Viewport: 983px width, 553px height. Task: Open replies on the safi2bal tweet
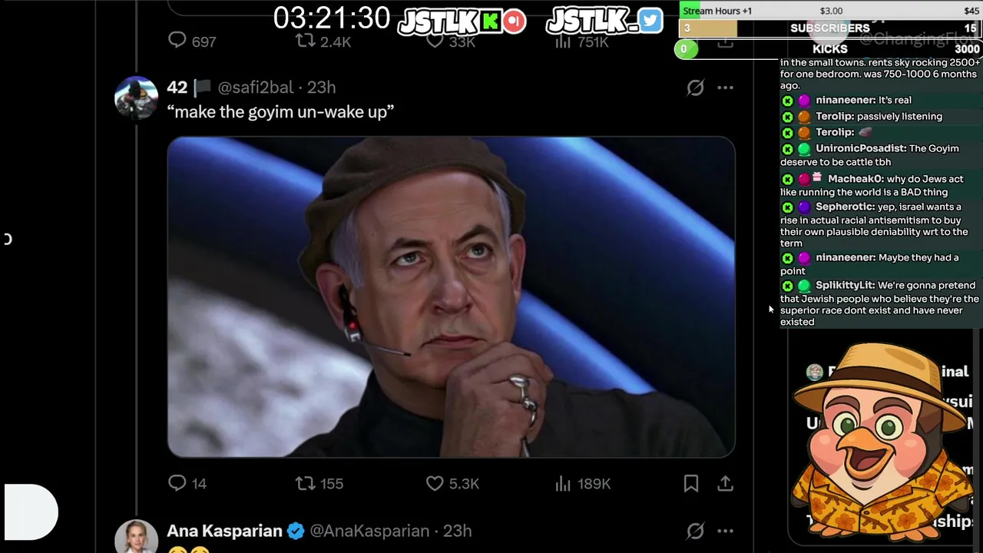[x=187, y=483]
